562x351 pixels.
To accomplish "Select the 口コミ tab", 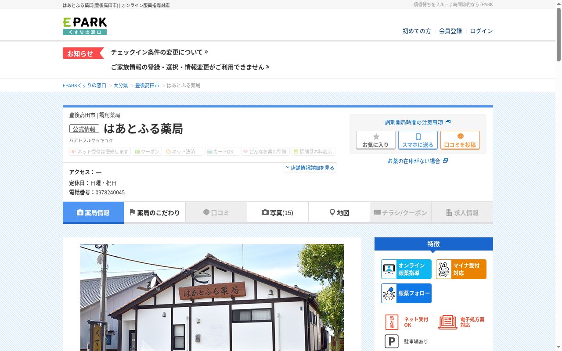I will coord(216,213).
